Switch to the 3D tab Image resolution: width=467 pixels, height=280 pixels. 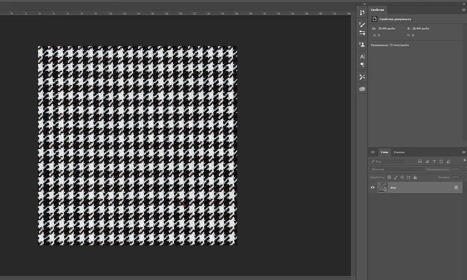coord(372,152)
